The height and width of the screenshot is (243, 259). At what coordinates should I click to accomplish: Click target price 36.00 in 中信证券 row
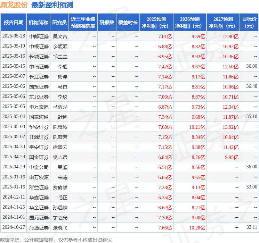[252, 66]
